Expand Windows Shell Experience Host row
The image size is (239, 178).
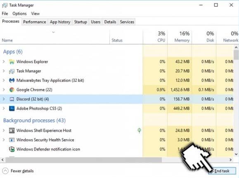pyautogui.click(x=4, y=131)
